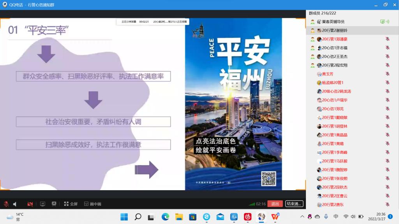Enter fullscreen mode with 全屏
This screenshot has height=224, width=399.
coord(71,204)
